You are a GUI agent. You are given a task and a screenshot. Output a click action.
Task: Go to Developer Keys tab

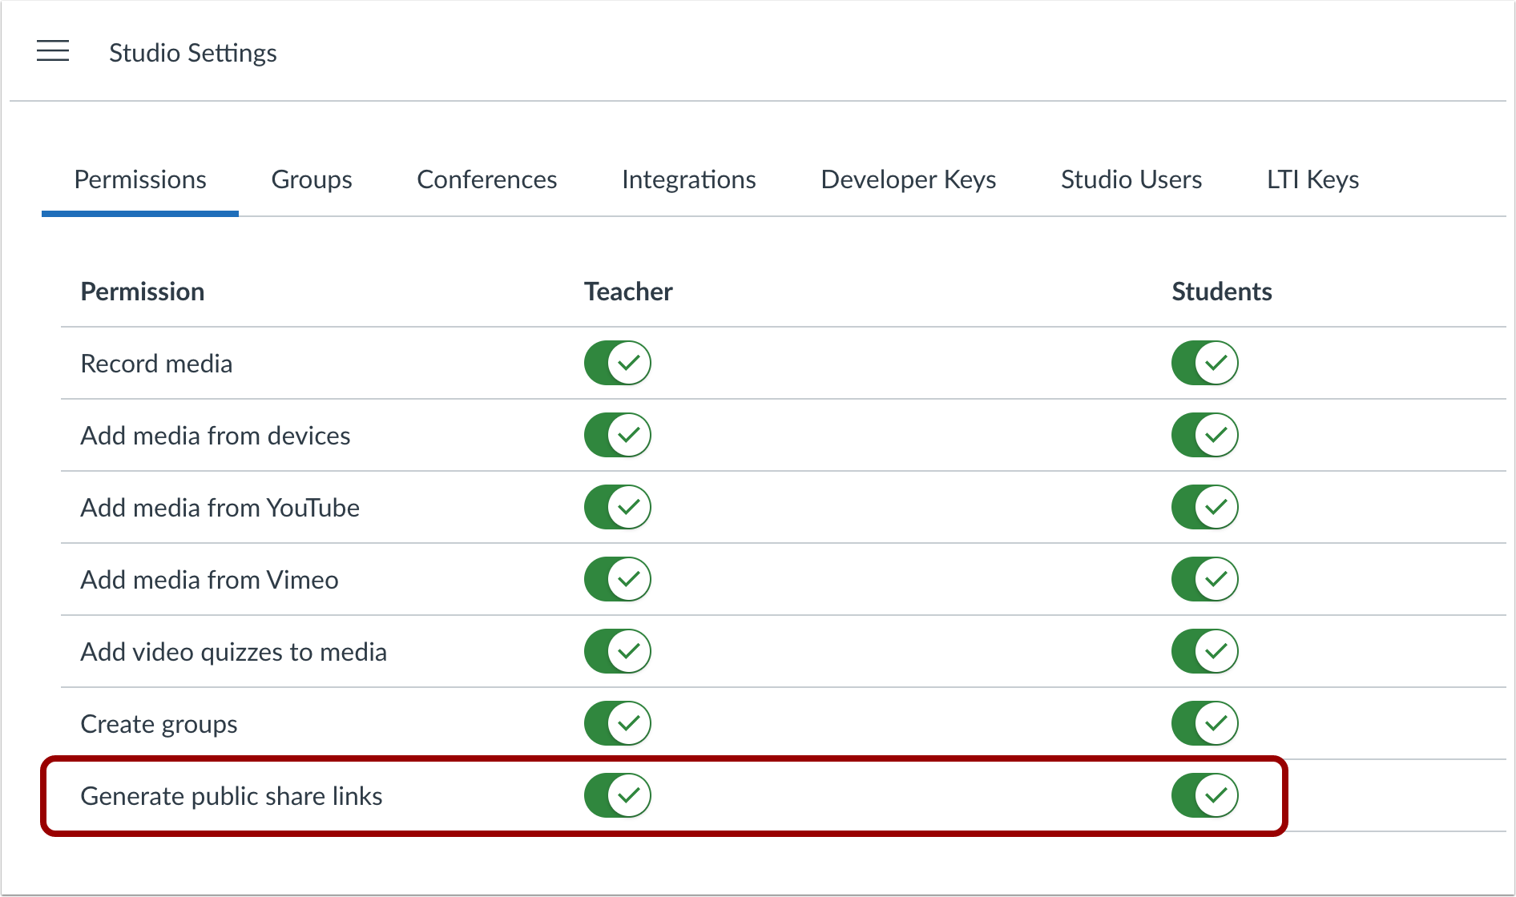908,179
